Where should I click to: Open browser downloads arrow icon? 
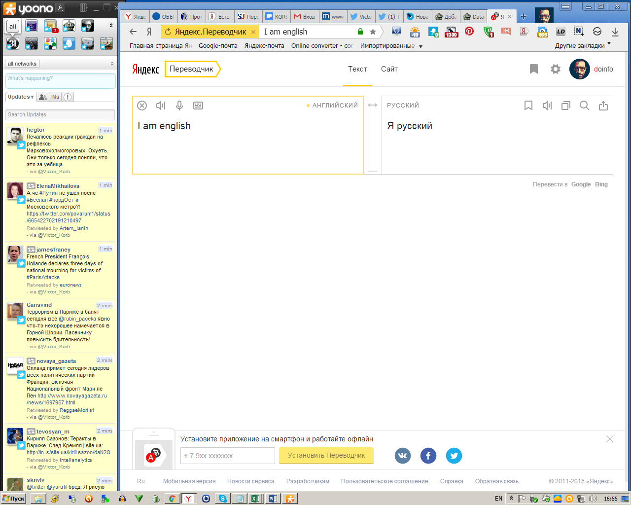point(615,32)
